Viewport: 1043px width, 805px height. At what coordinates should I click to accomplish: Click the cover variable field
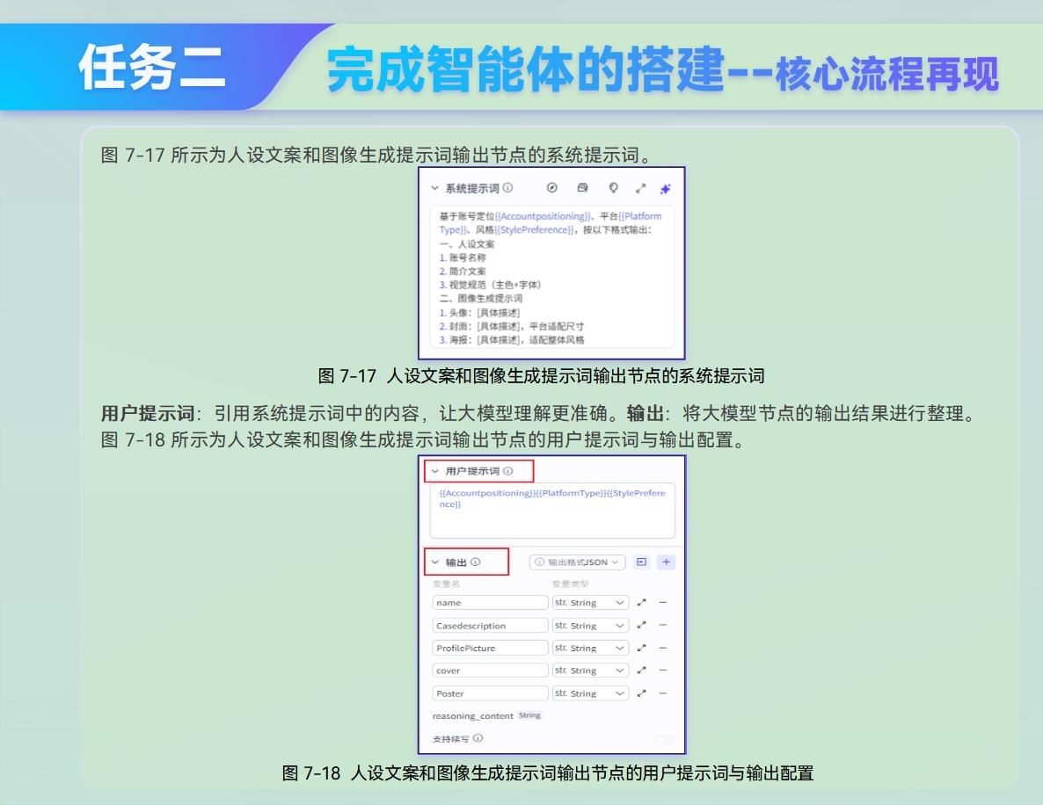tap(490, 671)
